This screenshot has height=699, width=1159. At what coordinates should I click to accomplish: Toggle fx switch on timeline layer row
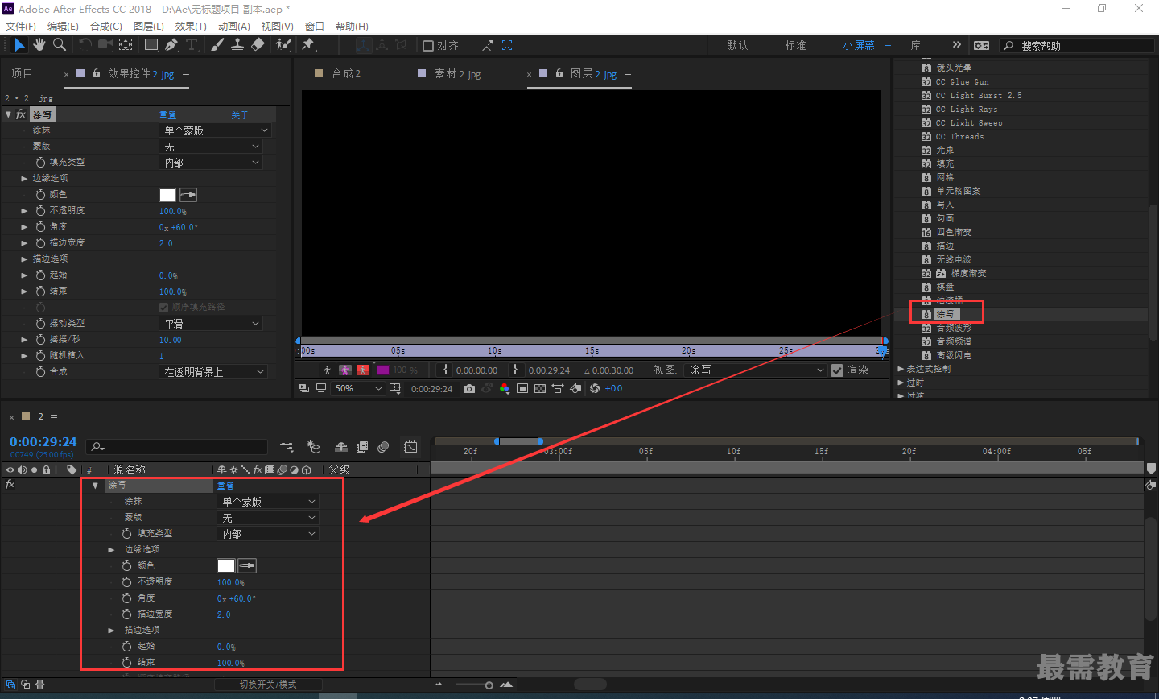10,485
